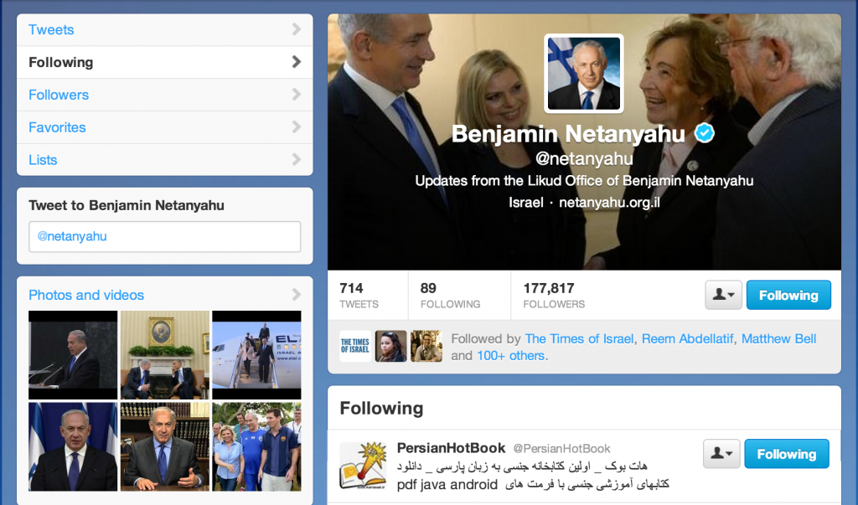The width and height of the screenshot is (858, 505).
Task: Open the chevron arrow on Photos and videos
Action: click(296, 295)
